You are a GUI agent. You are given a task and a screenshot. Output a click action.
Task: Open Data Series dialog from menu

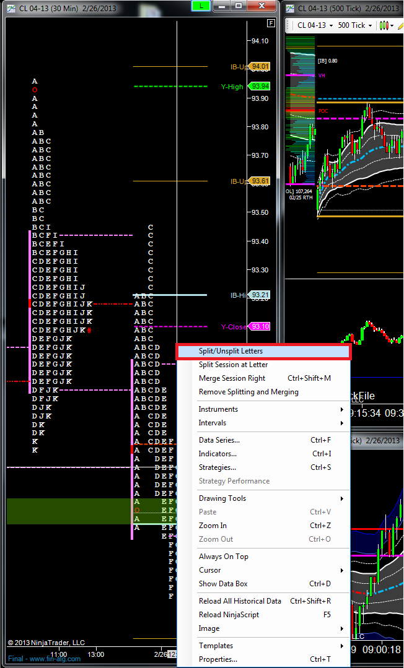(263, 441)
